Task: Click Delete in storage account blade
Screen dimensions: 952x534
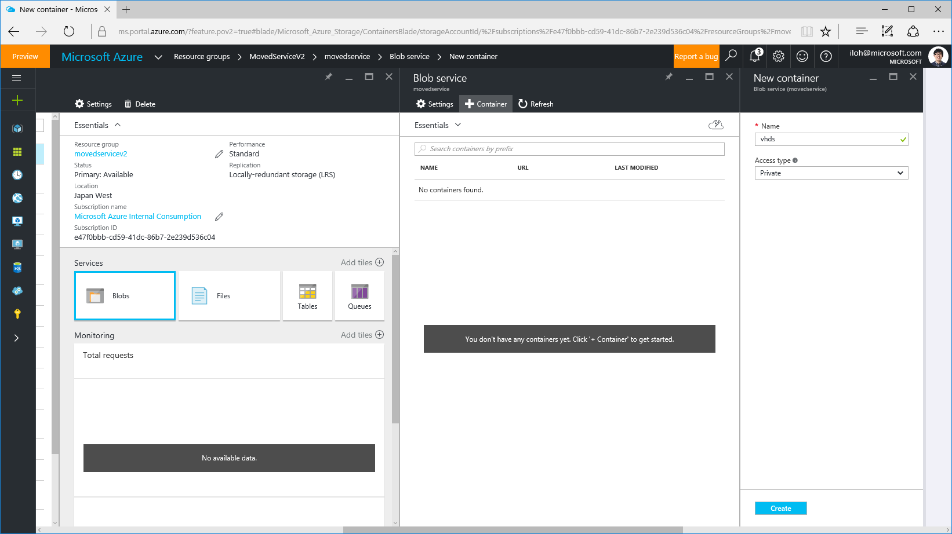Action: click(x=140, y=104)
